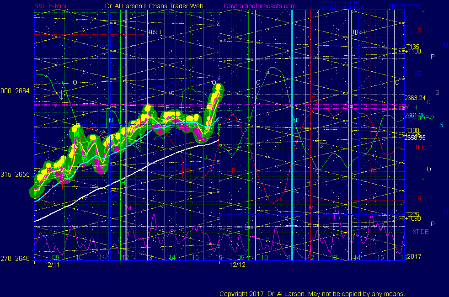Click the blue 'UB' upper band label

417,74
